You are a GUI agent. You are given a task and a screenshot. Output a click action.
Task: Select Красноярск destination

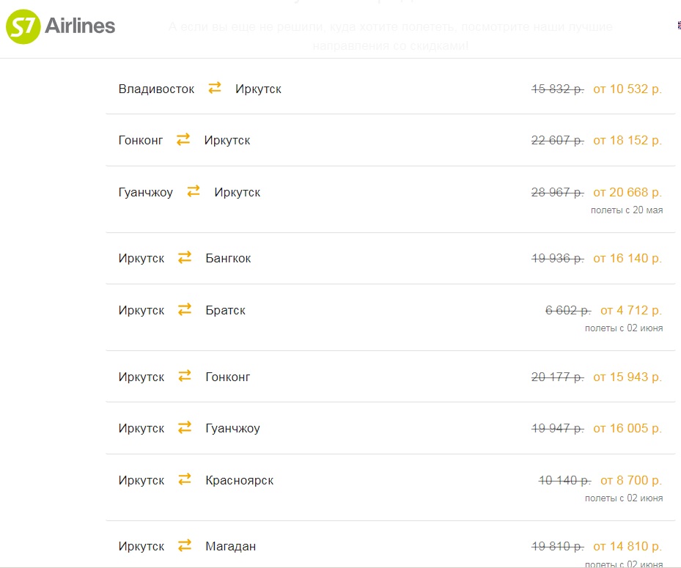pyautogui.click(x=239, y=480)
